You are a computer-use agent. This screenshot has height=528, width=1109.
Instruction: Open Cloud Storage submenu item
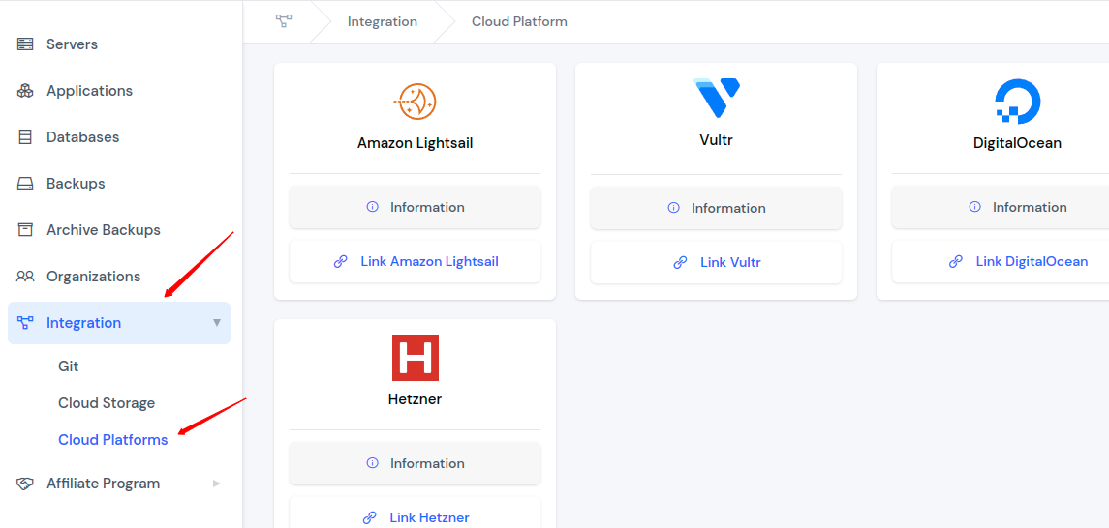pyautogui.click(x=107, y=404)
